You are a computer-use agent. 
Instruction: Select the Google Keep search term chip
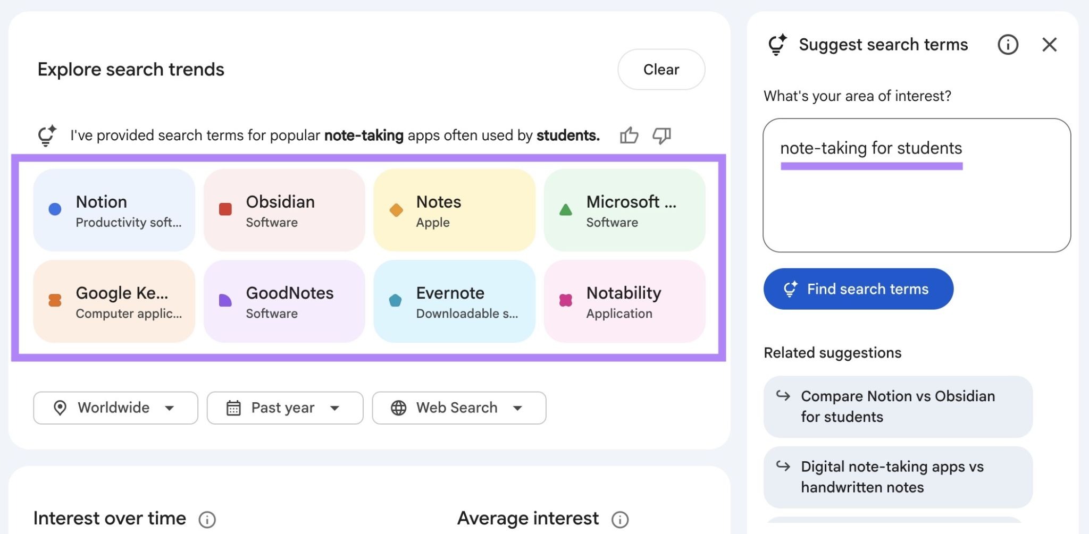[x=114, y=301]
